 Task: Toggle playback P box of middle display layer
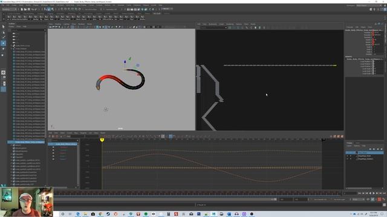[351, 156]
